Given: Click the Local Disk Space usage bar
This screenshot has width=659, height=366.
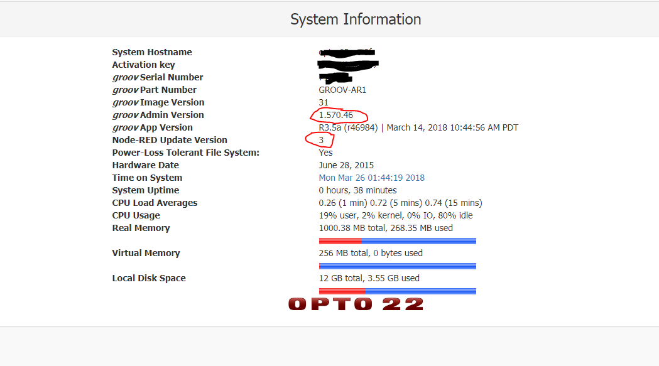Looking at the screenshot, I should (398, 291).
